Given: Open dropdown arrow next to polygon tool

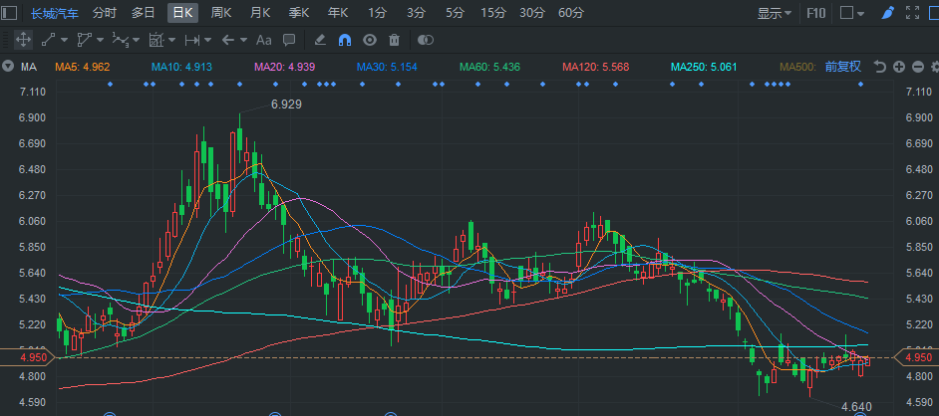Looking at the screenshot, I should (100, 40).
